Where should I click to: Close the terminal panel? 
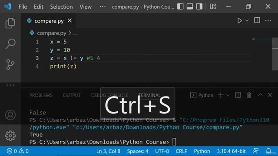click(270, 95)
